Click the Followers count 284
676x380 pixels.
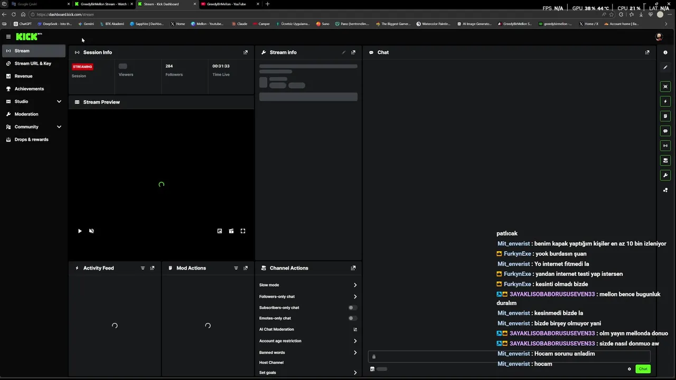pos(169,66)
